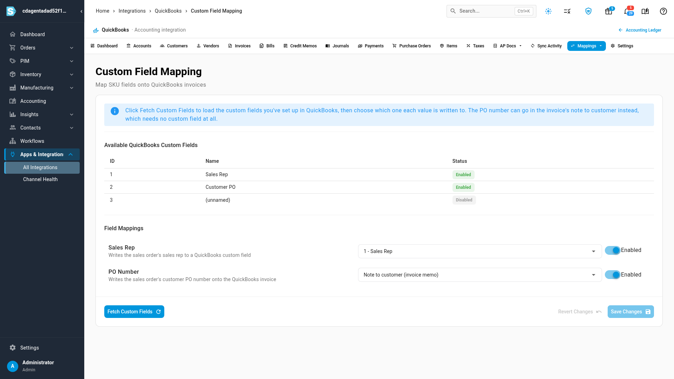Click the info icon in the blue banner

coord(115,111)
